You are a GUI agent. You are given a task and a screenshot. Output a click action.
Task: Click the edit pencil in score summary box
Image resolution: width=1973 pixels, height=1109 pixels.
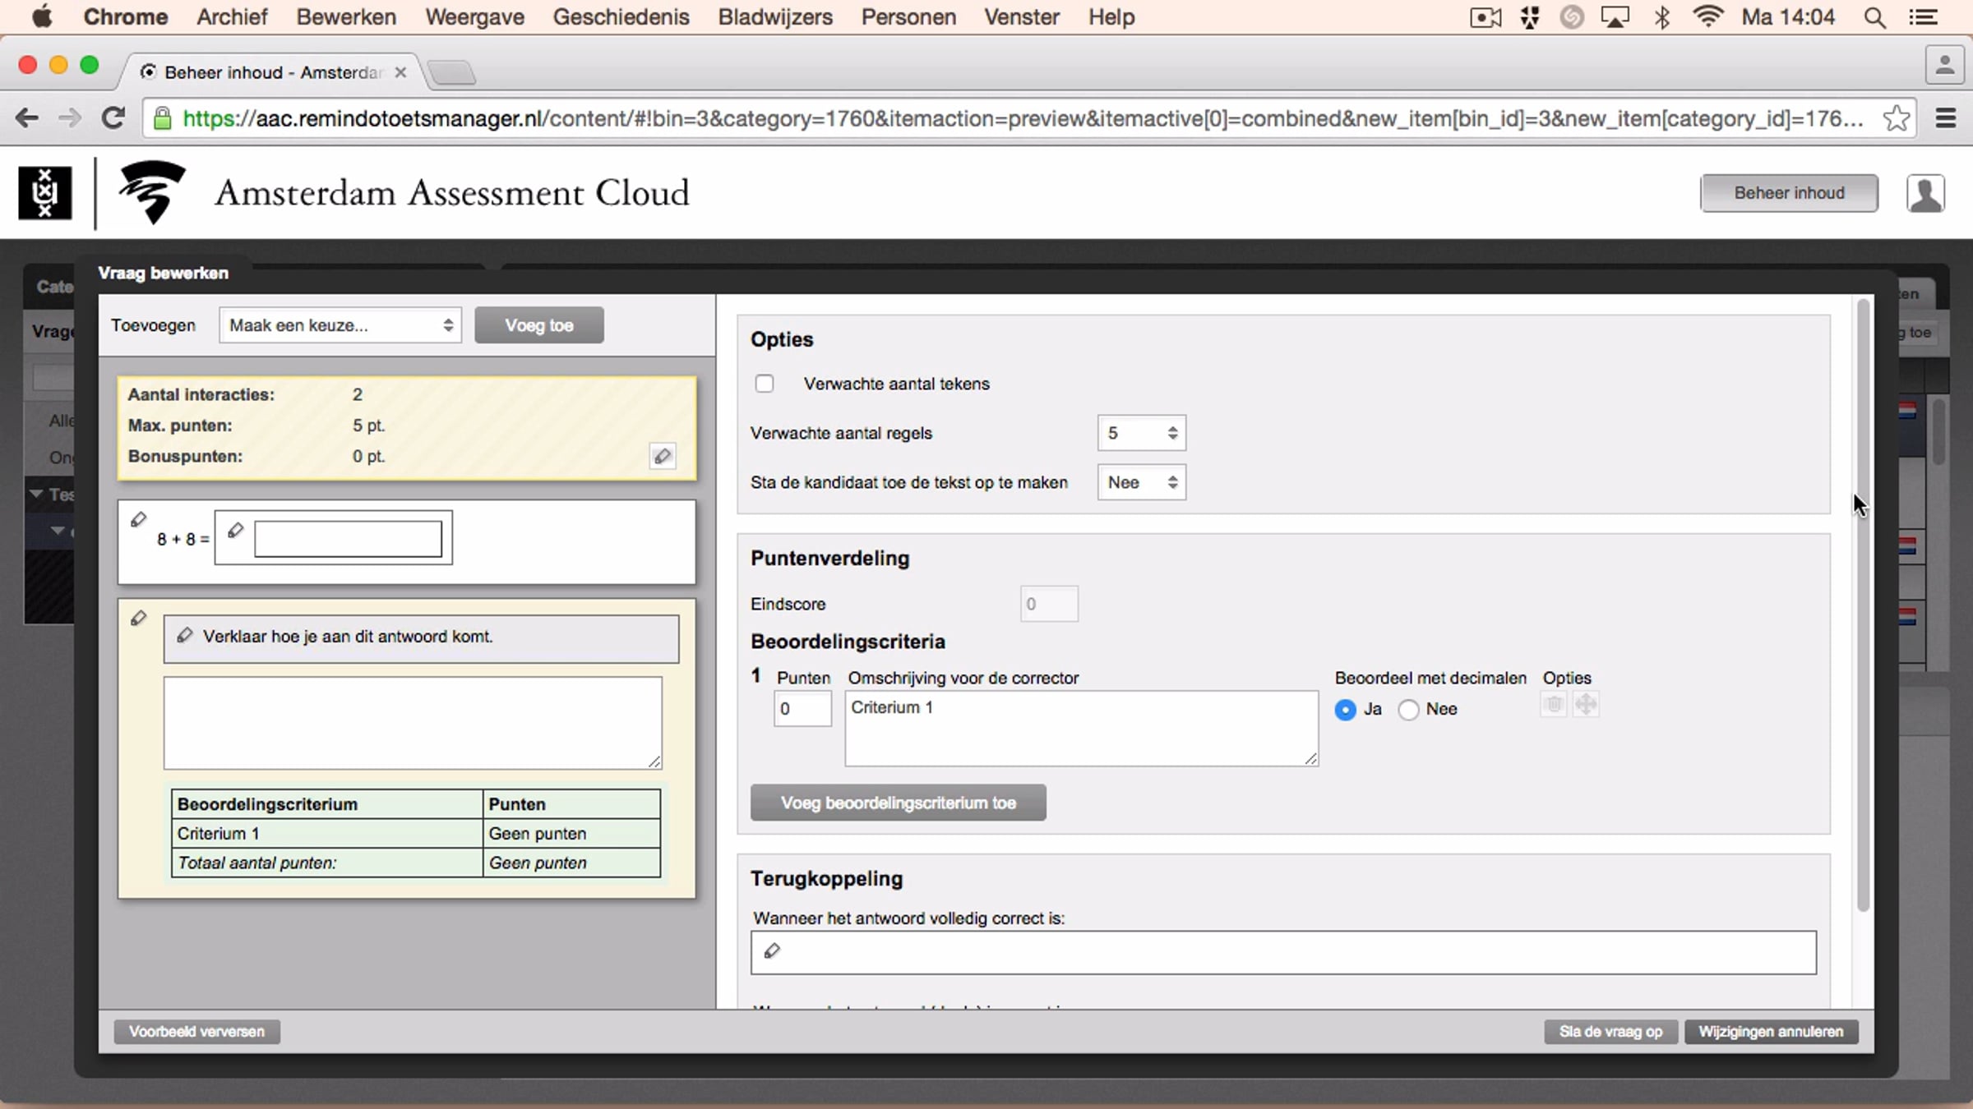[663, 456]
